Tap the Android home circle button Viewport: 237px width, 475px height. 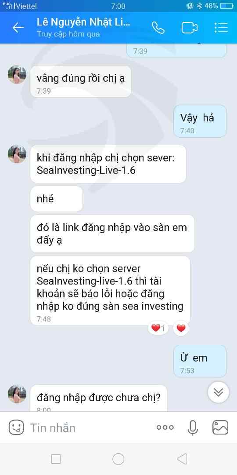pyautogui.click(x=118, y=459)
